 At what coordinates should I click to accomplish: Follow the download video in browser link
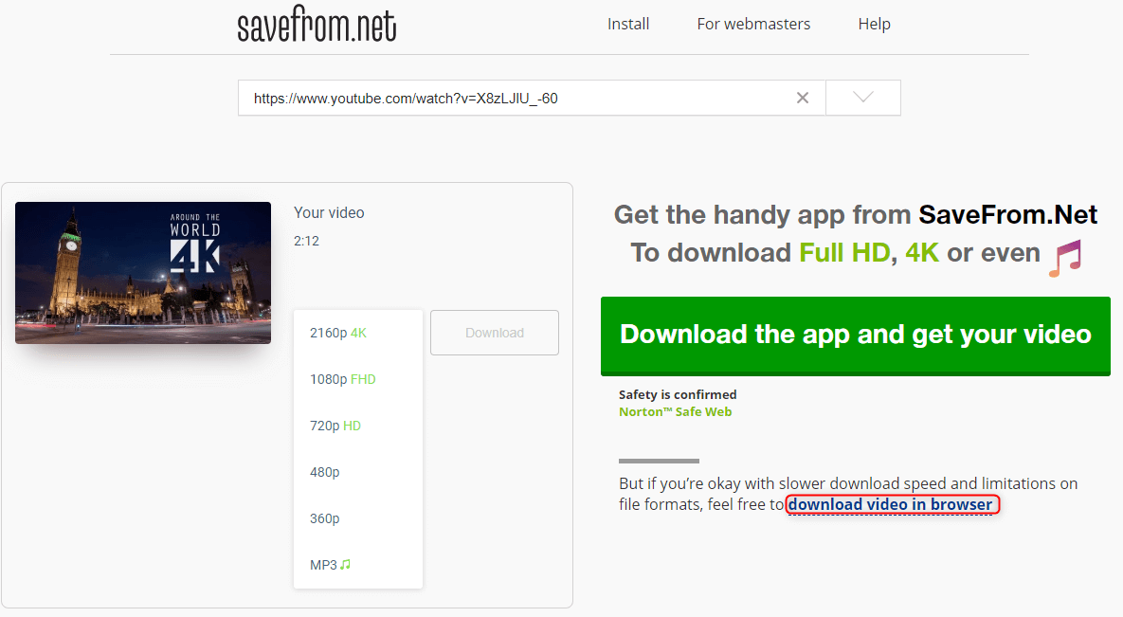click(x=891, y=504)
